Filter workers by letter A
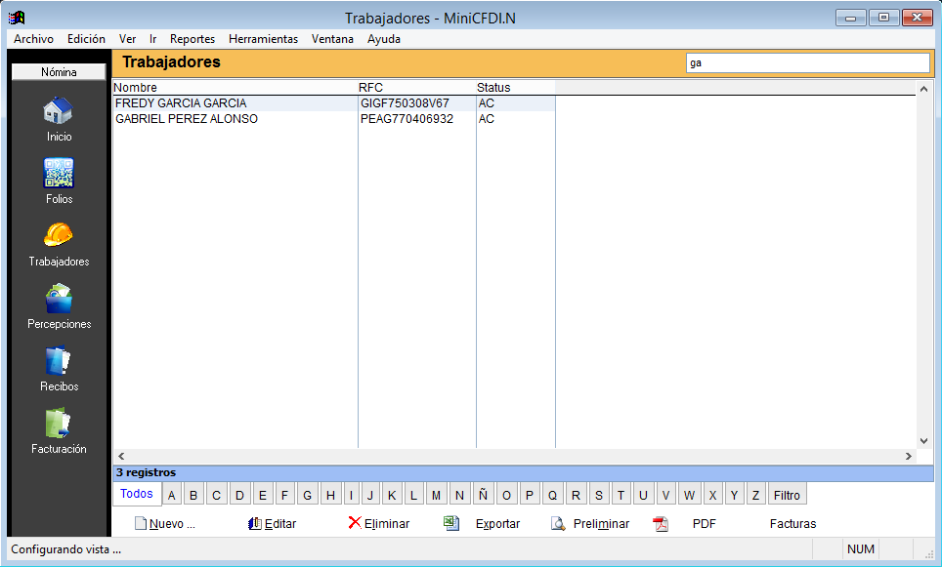 [x=172, y=495]
